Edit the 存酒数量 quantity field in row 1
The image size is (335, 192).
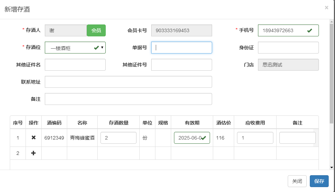(x=118, y=138)
